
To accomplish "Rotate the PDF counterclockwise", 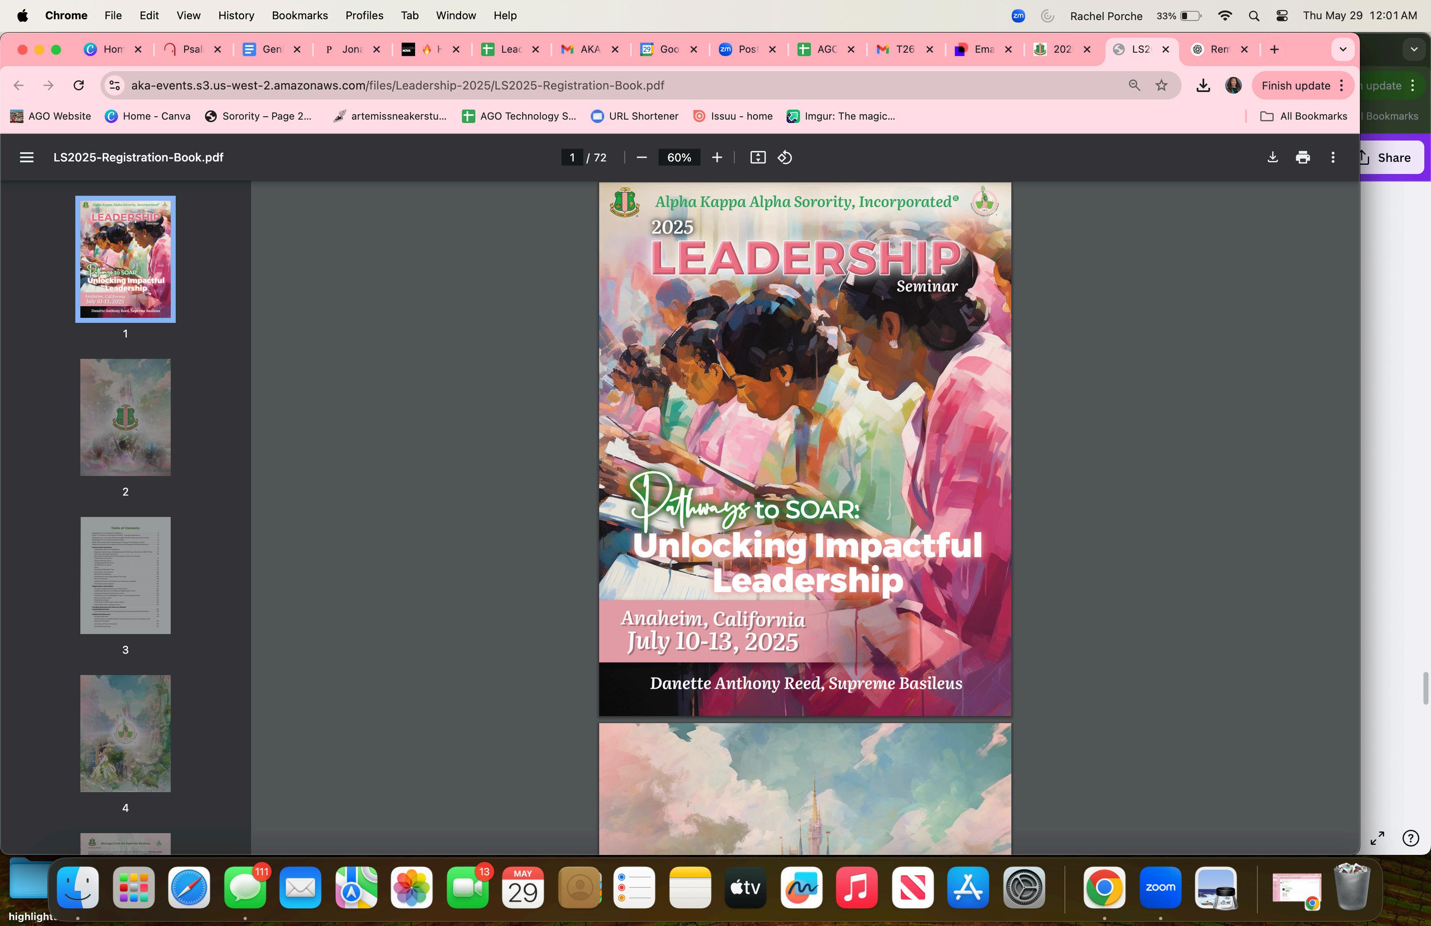I will (x=785, y=158).
